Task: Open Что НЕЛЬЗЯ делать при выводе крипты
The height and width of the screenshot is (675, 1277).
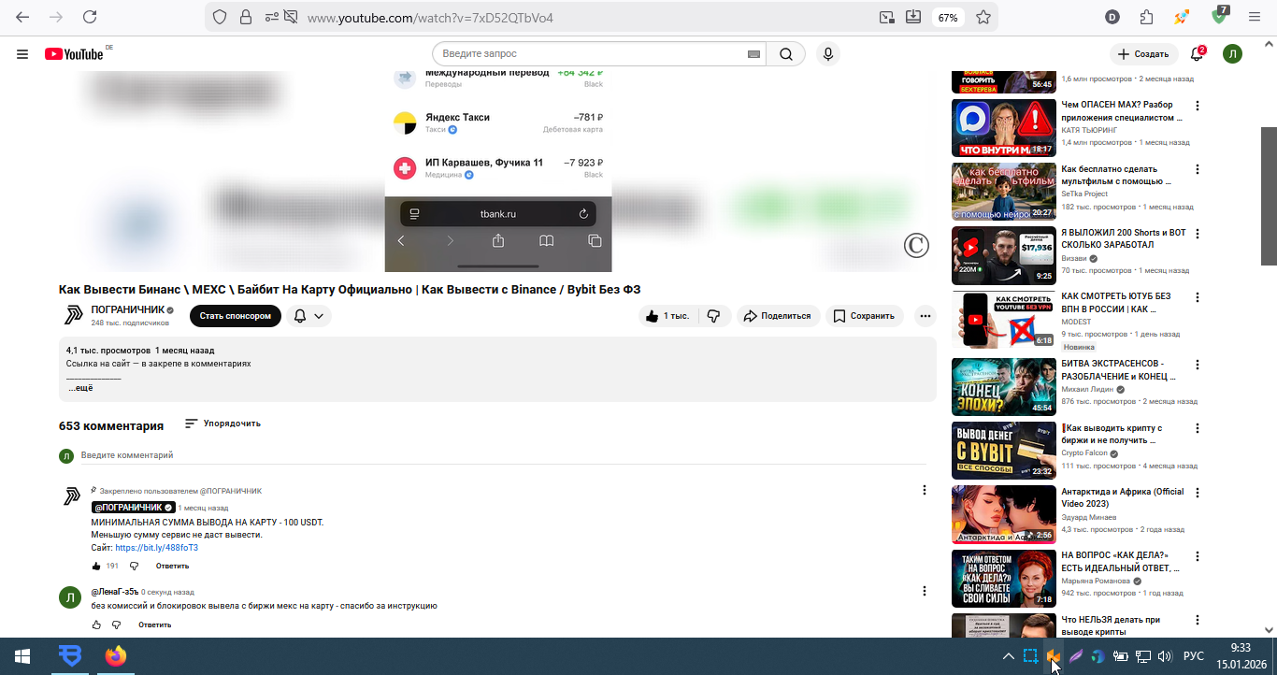Action: [x=1111, y=625]
